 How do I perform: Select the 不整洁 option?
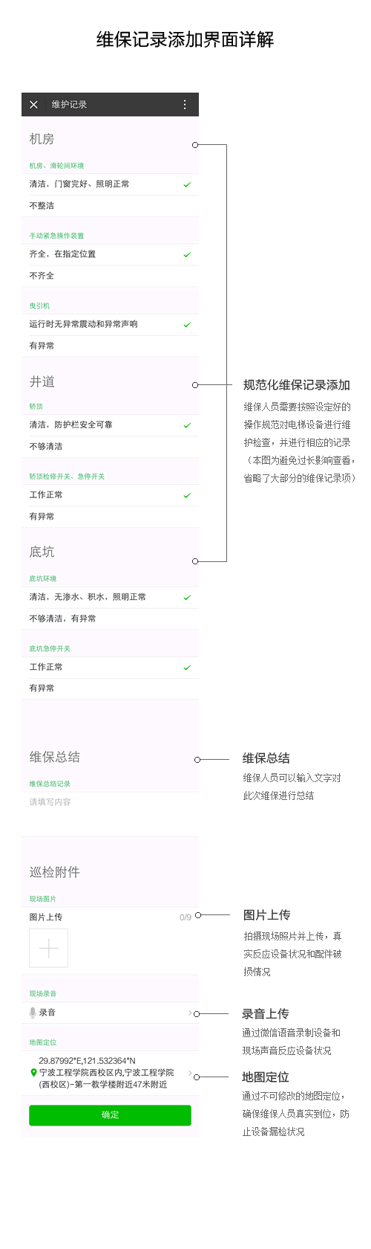click(x=110, y=206)
